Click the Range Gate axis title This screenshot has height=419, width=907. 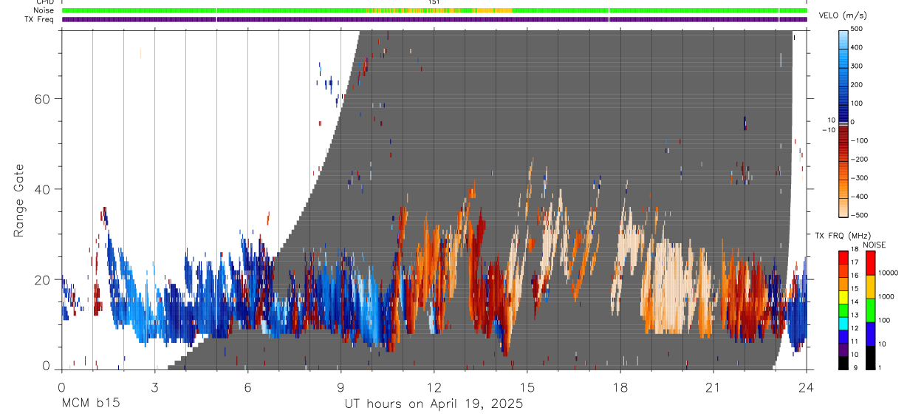coord(18,200)
